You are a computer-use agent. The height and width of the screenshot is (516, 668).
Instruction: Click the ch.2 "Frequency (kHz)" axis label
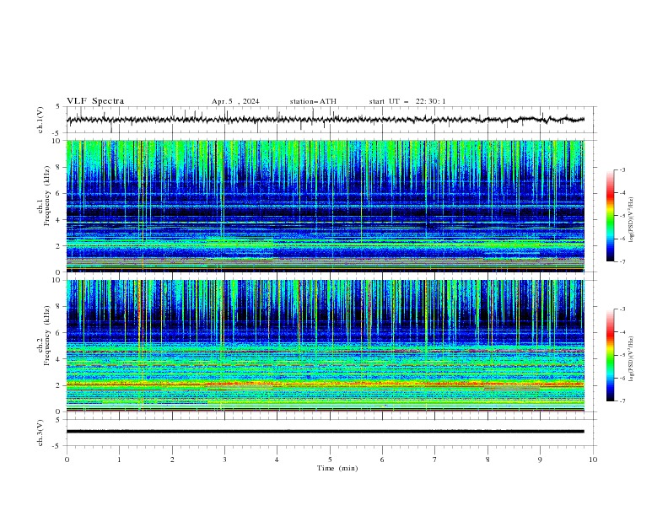coord(47,336)
